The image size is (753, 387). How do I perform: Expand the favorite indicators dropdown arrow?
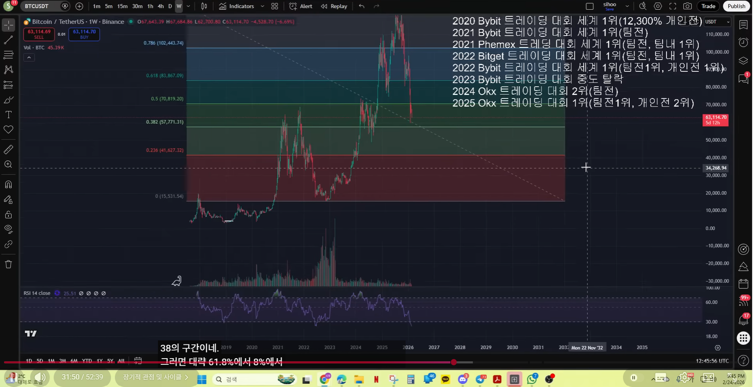point(262,6)
